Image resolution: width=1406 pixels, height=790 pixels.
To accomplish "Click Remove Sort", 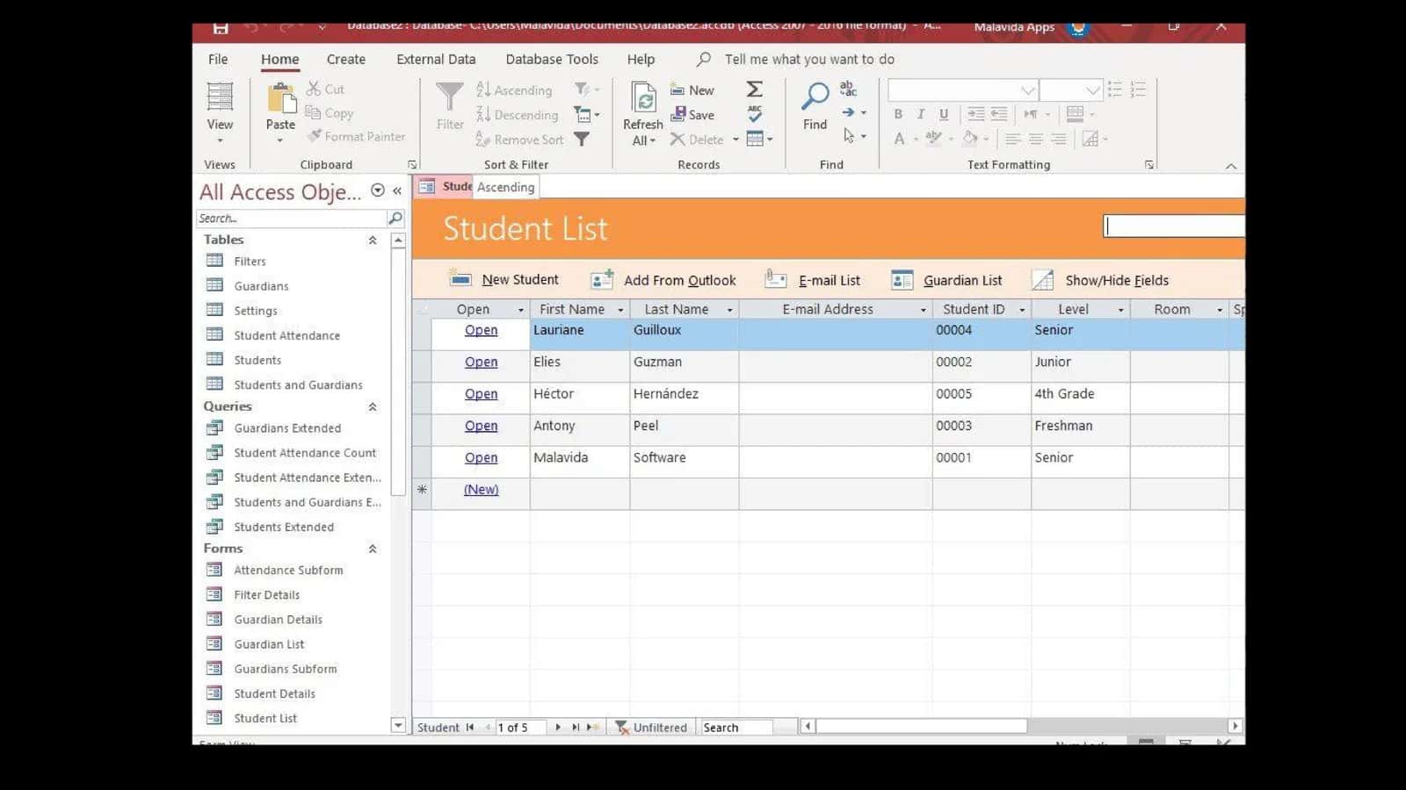I will click(519, 140).
